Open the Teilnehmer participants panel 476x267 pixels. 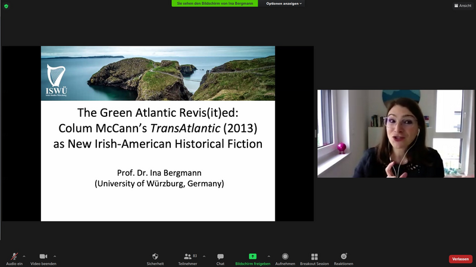tap(188, 256)
